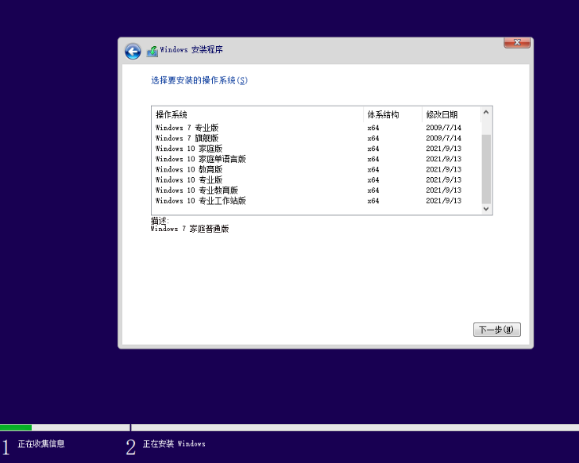The image size is (579, 463).
Task: Go back using the blue arrow button
Action: click(133, 52)
